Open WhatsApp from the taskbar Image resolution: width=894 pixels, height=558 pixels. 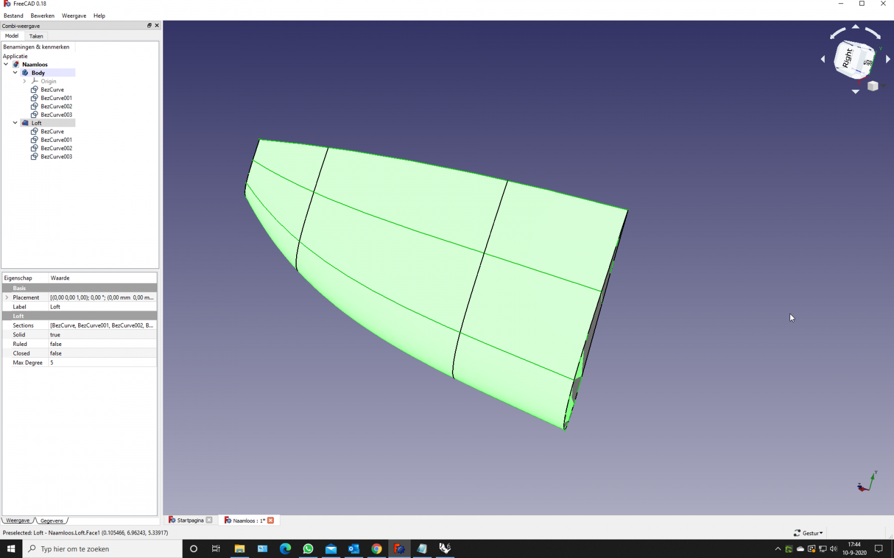pos(308,549)
